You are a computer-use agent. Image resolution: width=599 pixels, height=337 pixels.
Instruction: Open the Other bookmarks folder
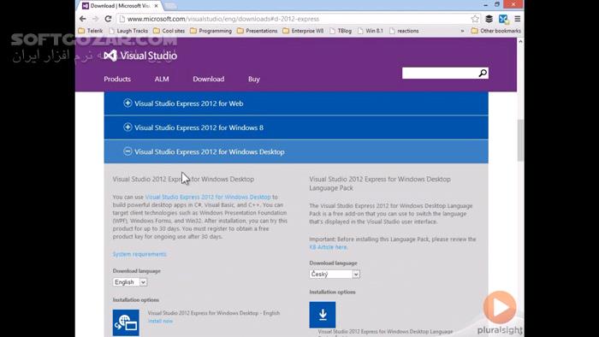[x=495, y=31]
